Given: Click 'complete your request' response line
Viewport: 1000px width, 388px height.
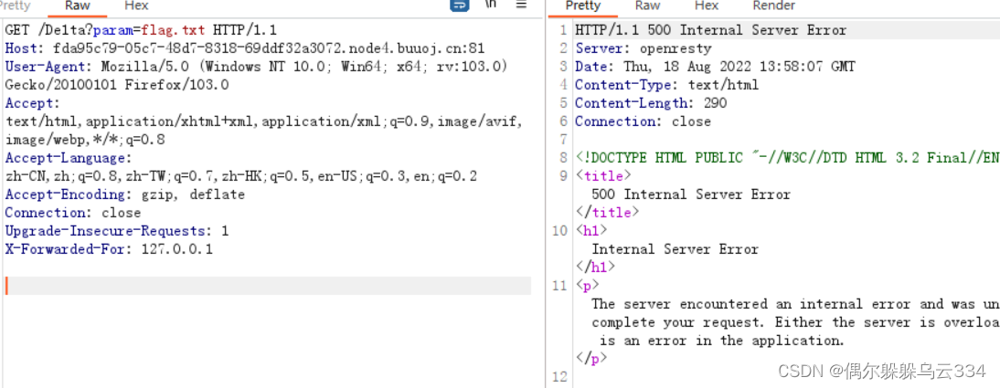Looking at the screenshot, I should click(x=795, y=322).
